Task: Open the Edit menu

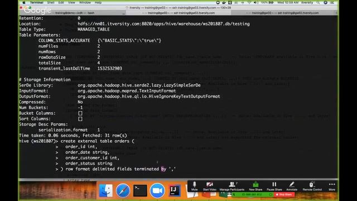Action: [61, 2]
